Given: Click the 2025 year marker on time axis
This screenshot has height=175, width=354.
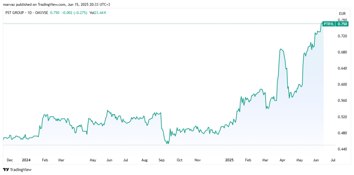Looking at the screenshot, I should [230, 160].
